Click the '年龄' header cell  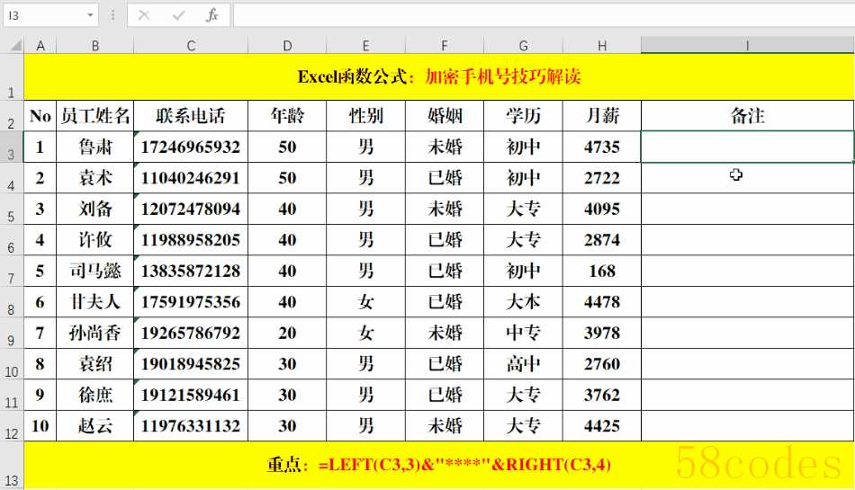pos(287,115)
